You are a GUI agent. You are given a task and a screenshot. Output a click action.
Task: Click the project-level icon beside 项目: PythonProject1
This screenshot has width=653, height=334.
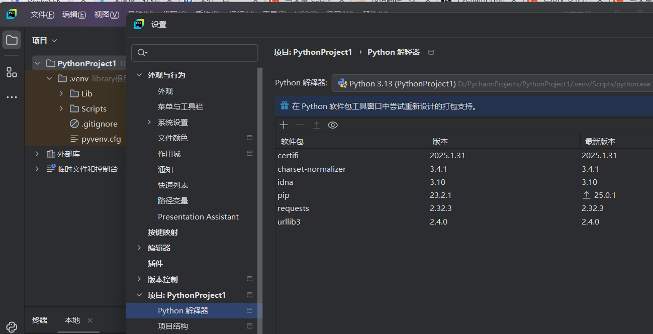249,295
